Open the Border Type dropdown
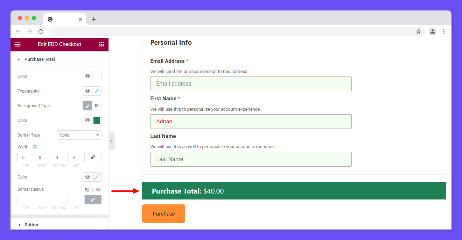 point(79,135)
